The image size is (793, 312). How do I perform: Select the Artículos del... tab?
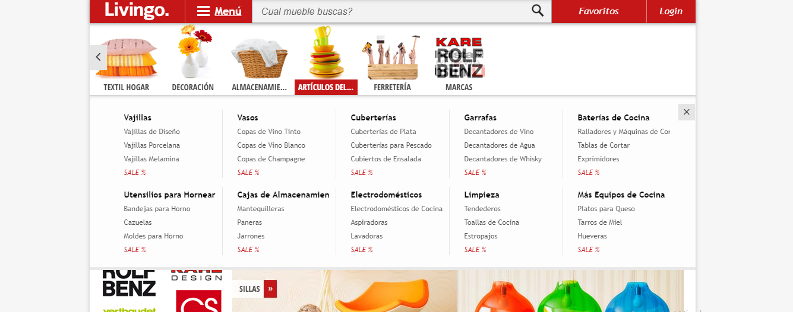pyautogui.click(x=326, y=87)
